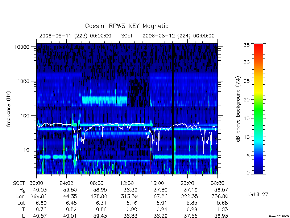Click the L value 36.93
This screenshot has height=218, width=290.
pos(221,215)
